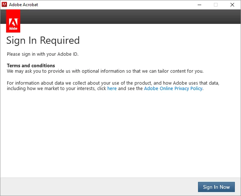Screen dimensions: 241x196
Task: Click the 'Adobe Acrobat' window title text
Action: coord(23,5)
